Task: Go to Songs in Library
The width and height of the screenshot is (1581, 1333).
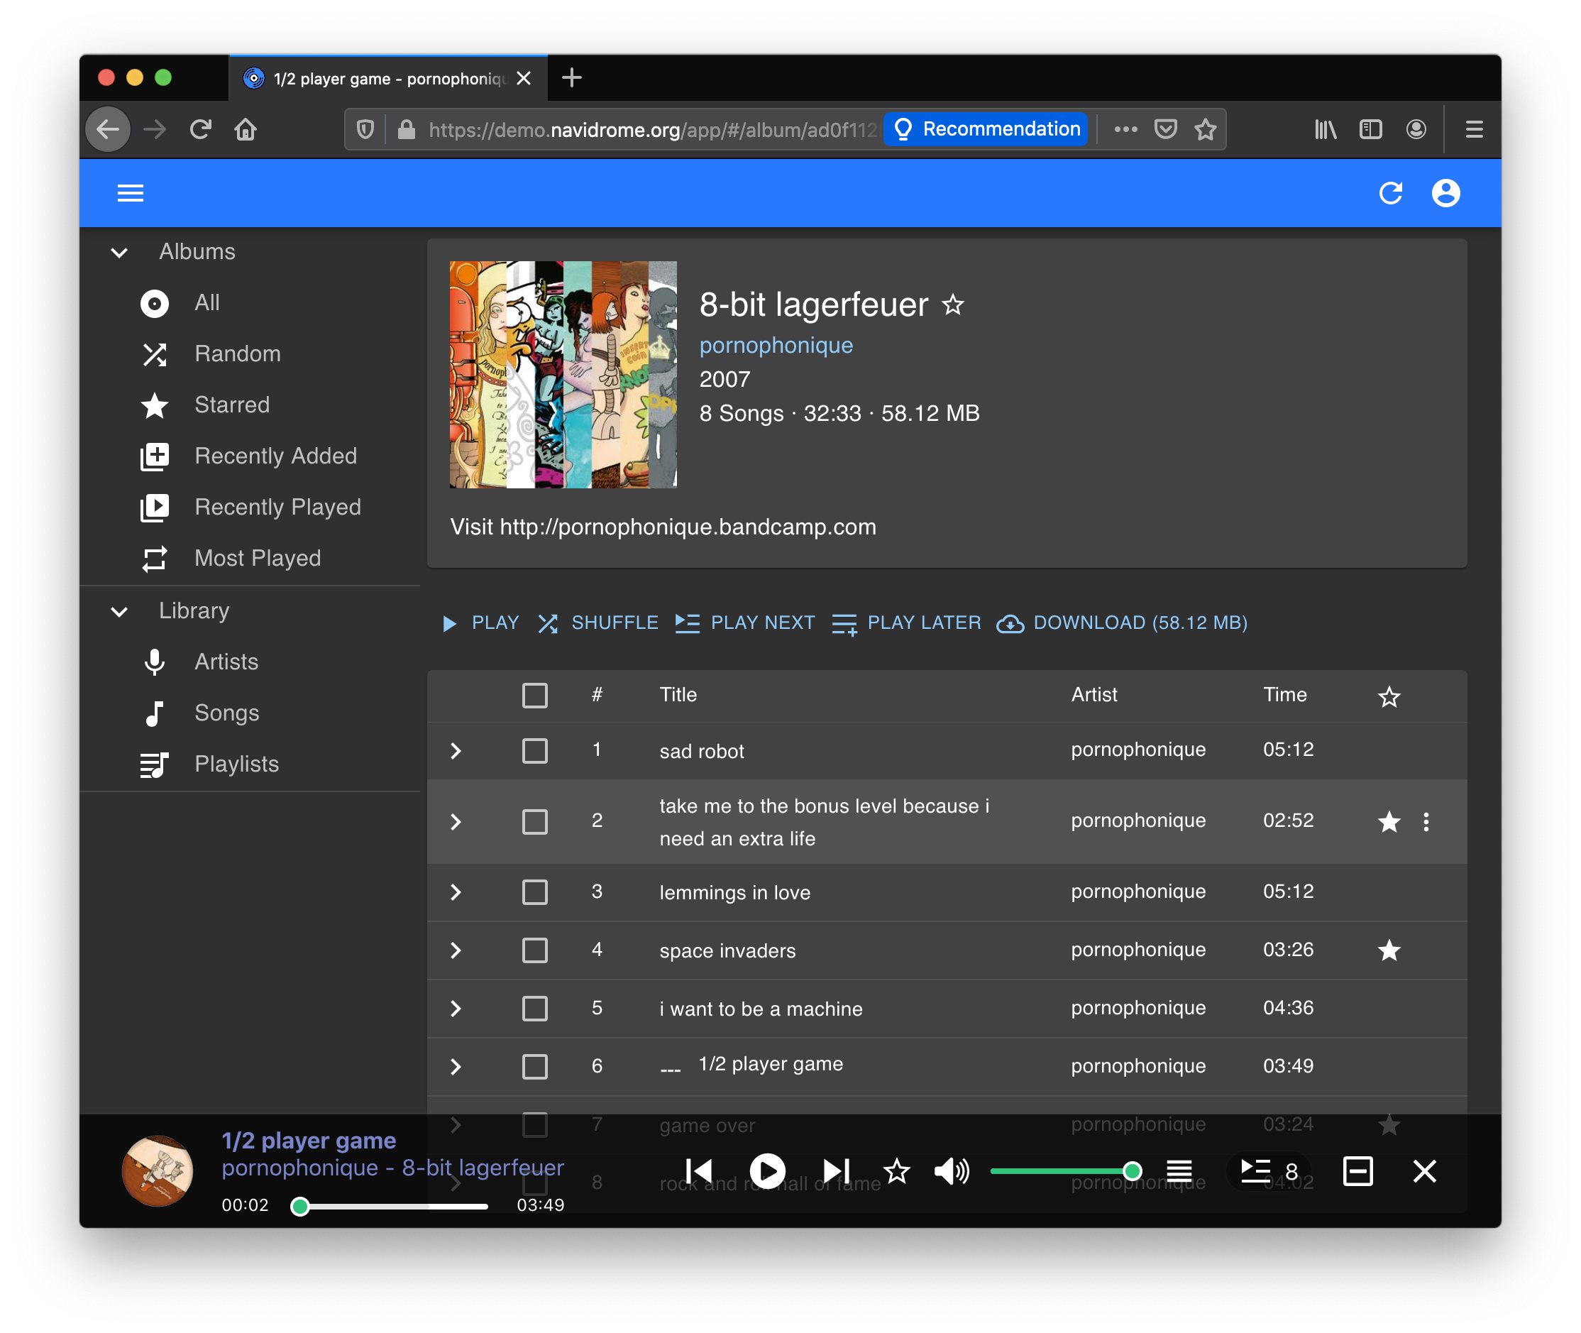Action: pyautogui.click(x=249, y=713)
